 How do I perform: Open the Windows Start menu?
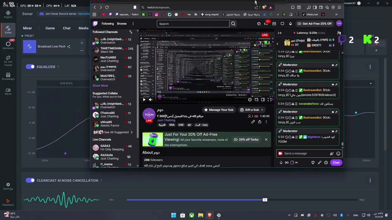tap(174, 215)
